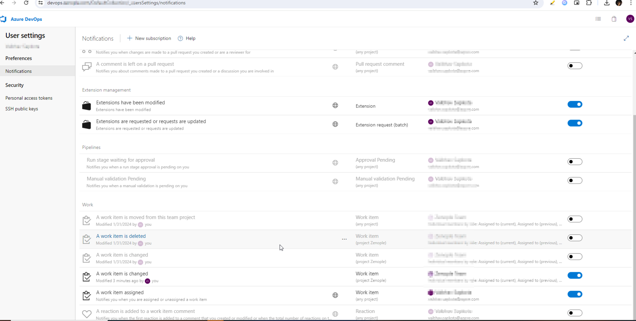Open the Personal access tokens page
Viewport: 636px width, 321px height.
29,98
